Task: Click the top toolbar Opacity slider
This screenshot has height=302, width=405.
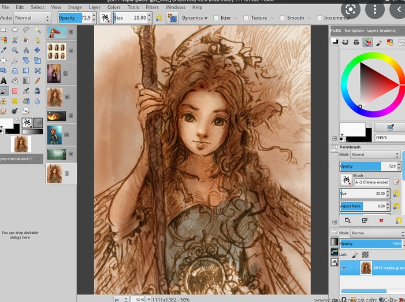Action: pyautogui.click(x=77, y=18)
